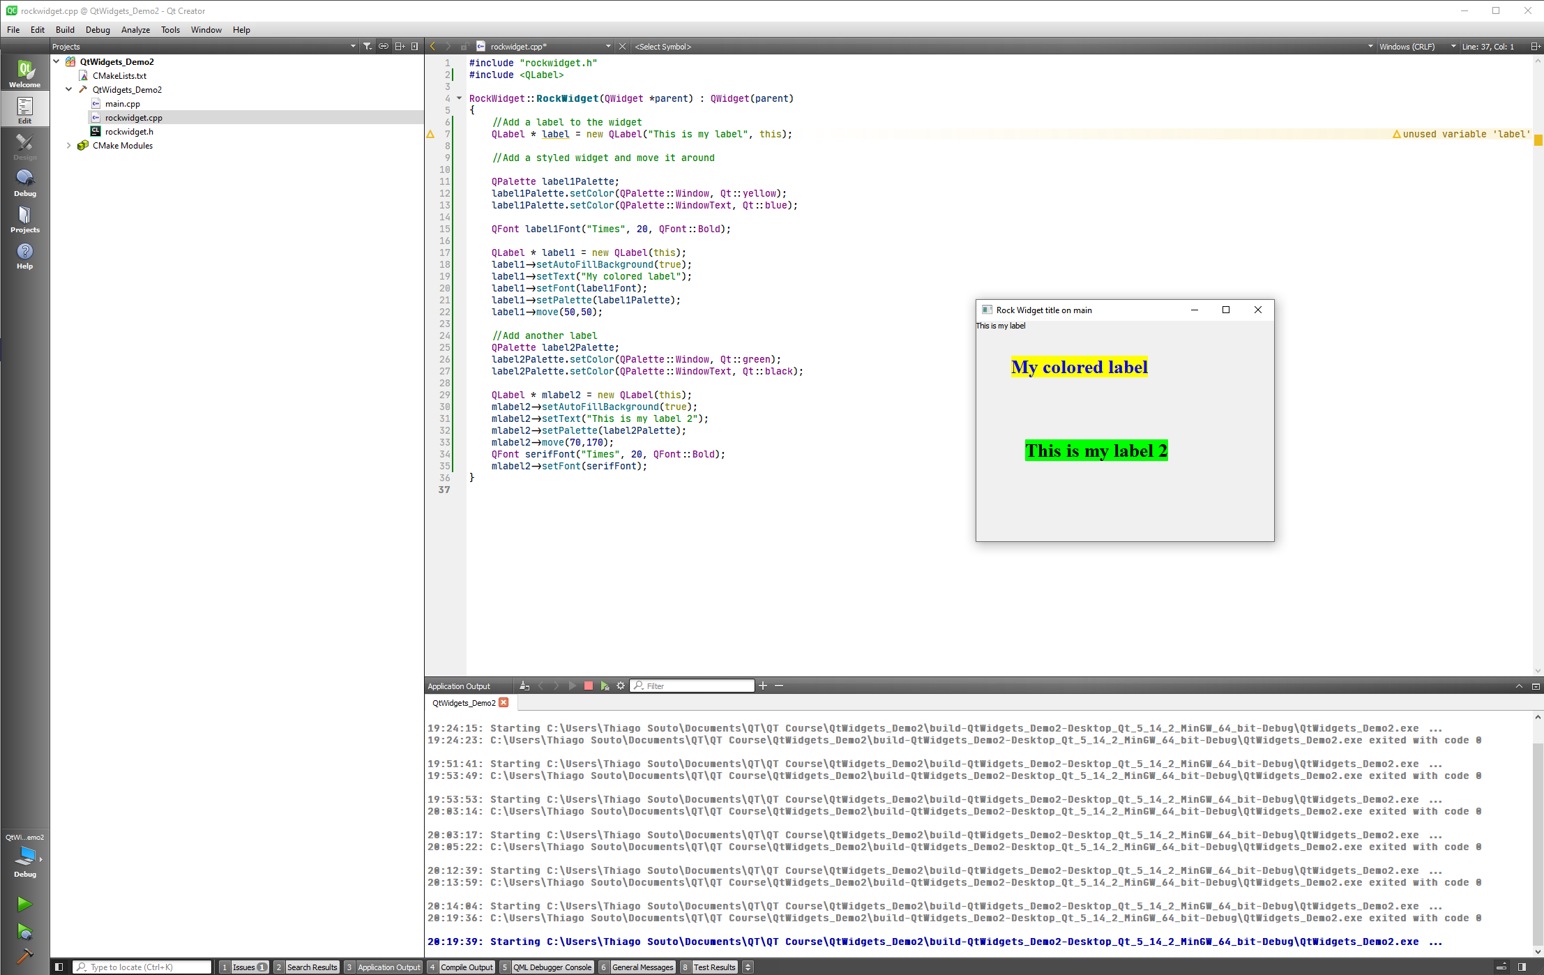This screenshot has height=975, width=1544.
Task: Toggle the QtWidgets_Demo2 application output tab
Action: (464, 703)
